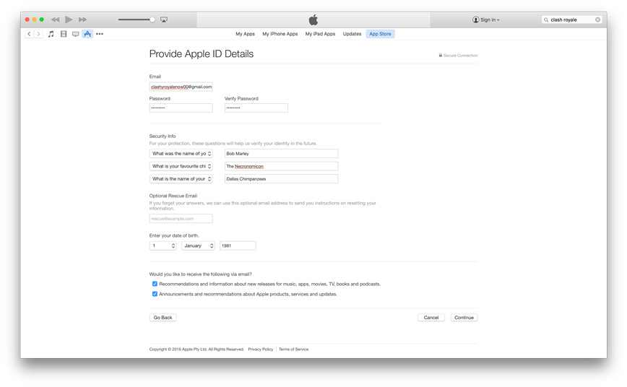Toggle Apple products announcements checkbox
Image resolution: width=627 pixels, height=387 pixels.
[x=155, y=294]
